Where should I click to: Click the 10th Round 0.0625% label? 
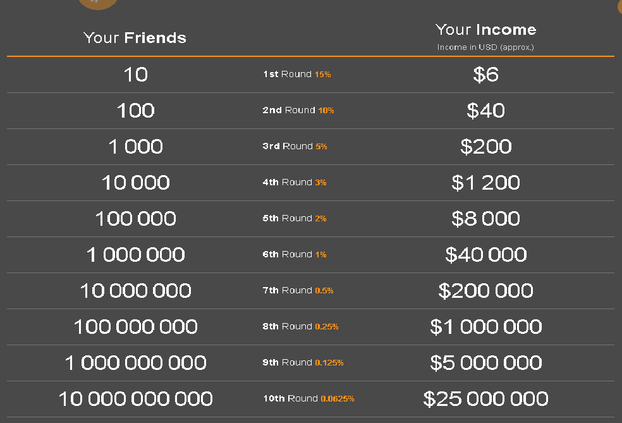pyautogui.click(x=308, y=399)
